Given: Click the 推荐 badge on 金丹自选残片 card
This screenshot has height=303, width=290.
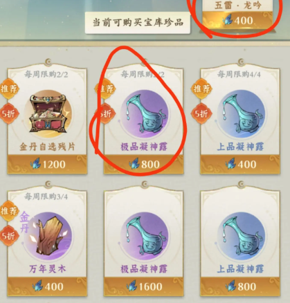Looking at the screenshot, I should pos(9,89).
